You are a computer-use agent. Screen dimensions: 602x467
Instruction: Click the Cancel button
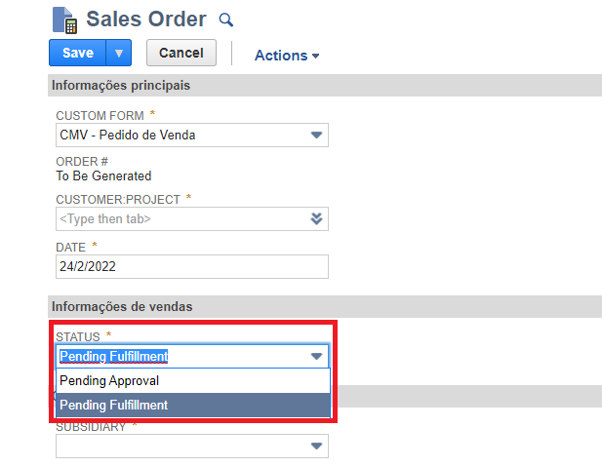click(x=181, y=53)
